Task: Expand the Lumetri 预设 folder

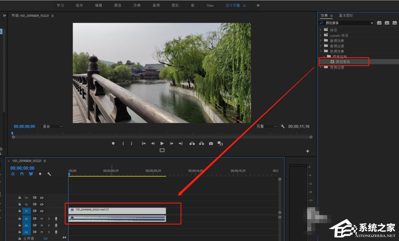Action: click(321, 35)
